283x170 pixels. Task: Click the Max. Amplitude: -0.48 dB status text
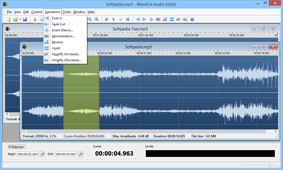tap(131, 136)
